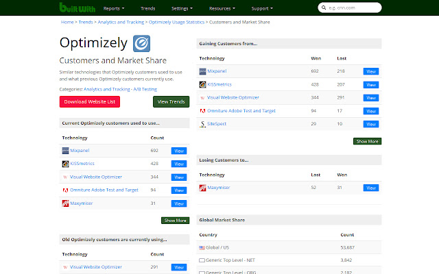Open SiteSpect technology link
Image resolution: width=439 pixels, height=274 pixels.
(217, 123)
